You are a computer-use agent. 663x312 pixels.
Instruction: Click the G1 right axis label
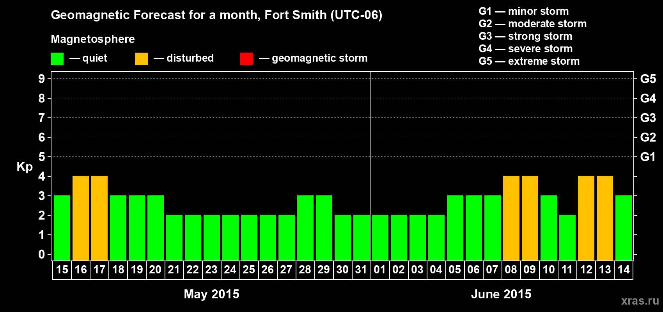coord(648,157)
